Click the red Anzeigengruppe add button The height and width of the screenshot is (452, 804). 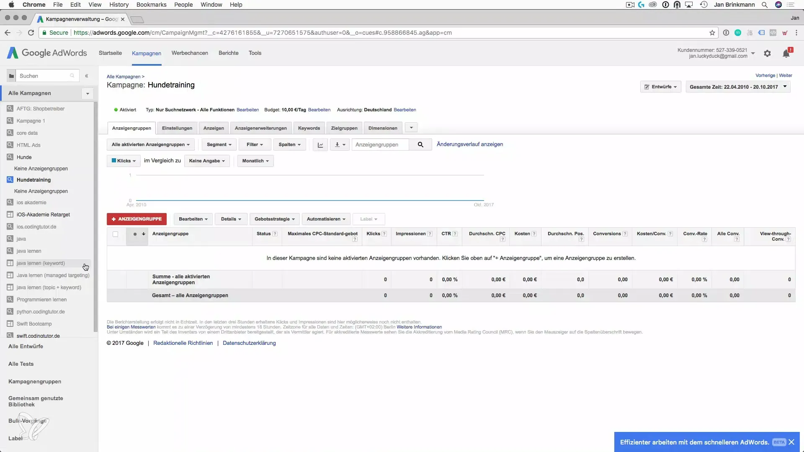137,219
